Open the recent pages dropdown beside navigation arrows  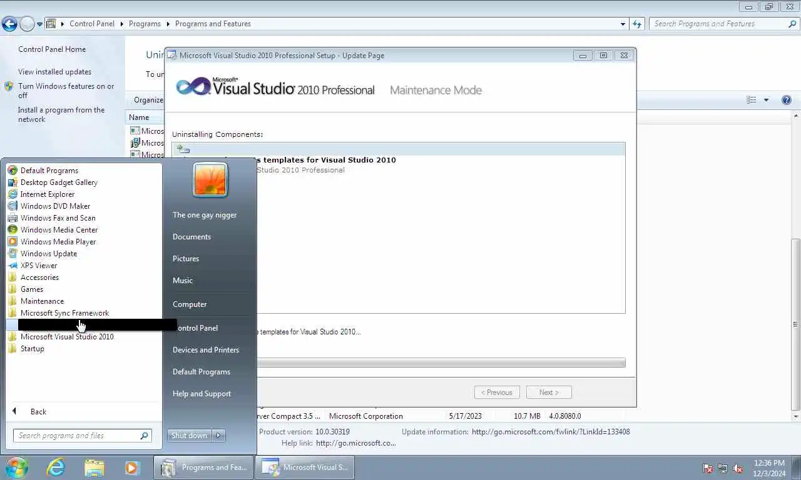(x=39, y=24)
